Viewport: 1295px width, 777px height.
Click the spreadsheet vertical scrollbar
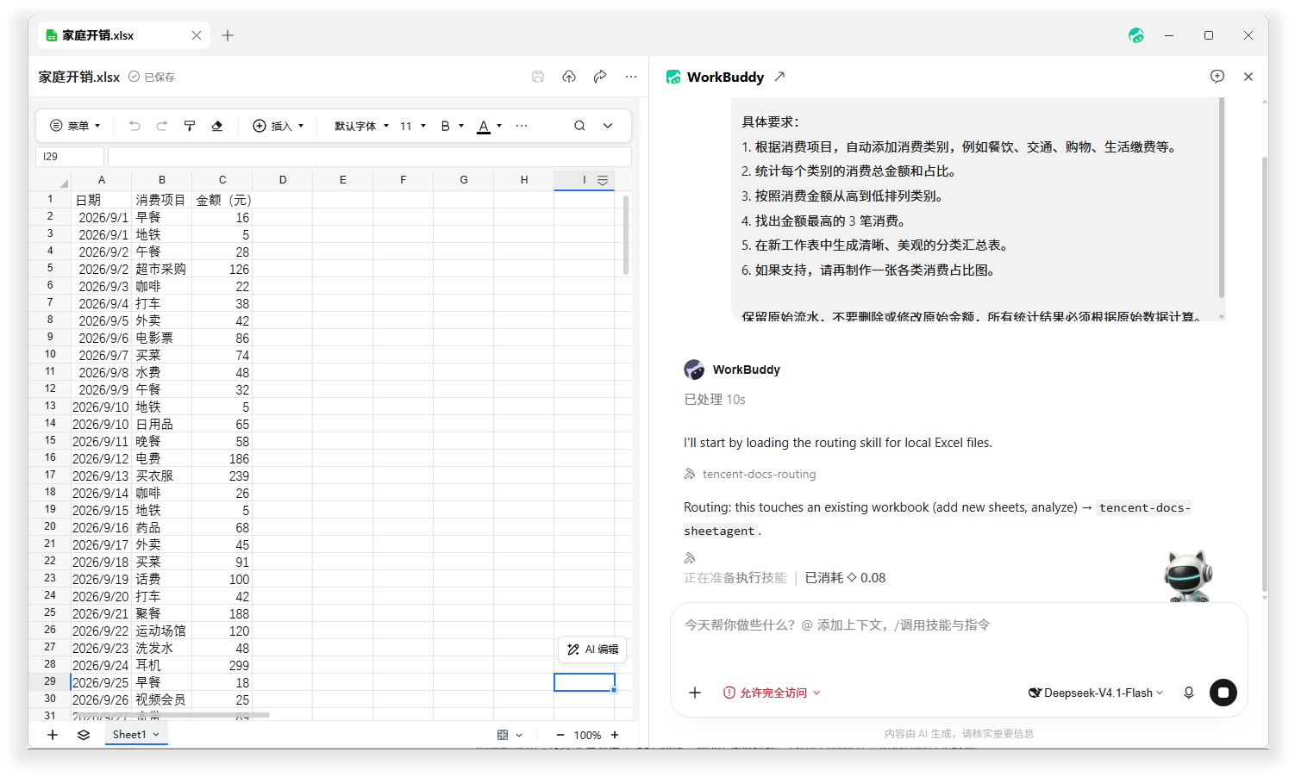coord(626,234)
